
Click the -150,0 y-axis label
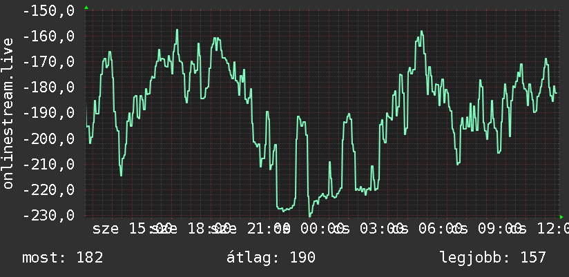(48, 10)
